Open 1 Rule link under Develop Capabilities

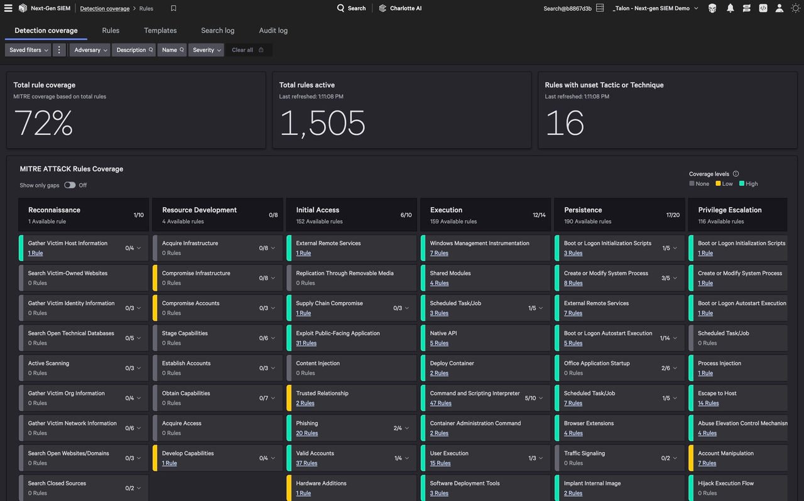[x=170, y=463]
